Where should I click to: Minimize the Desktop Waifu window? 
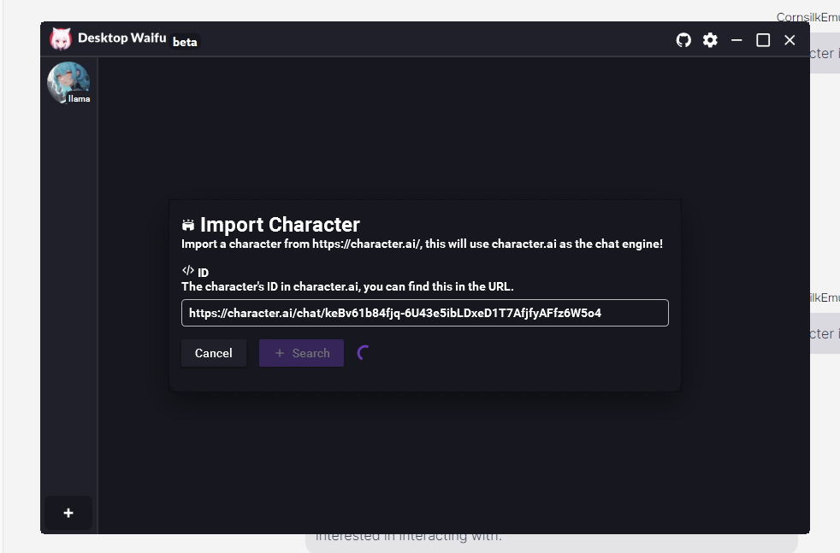(736, 40)
